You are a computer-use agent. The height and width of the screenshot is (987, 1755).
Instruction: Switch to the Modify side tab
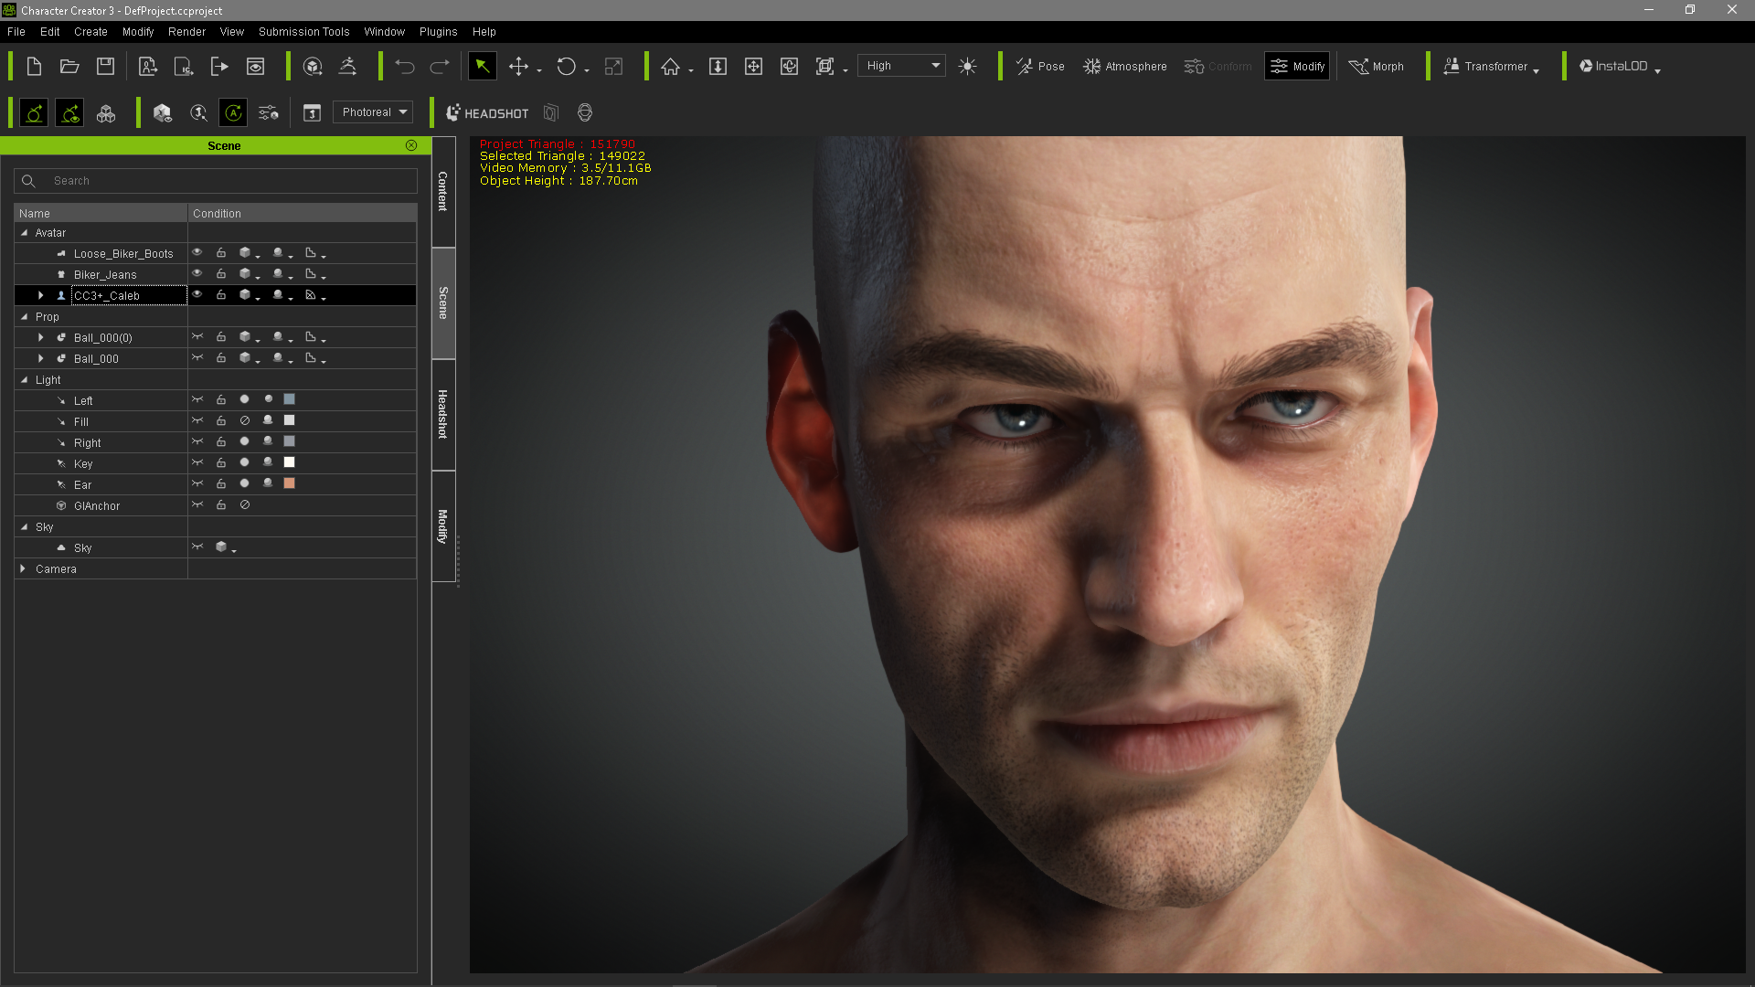[x=443, y=526]
